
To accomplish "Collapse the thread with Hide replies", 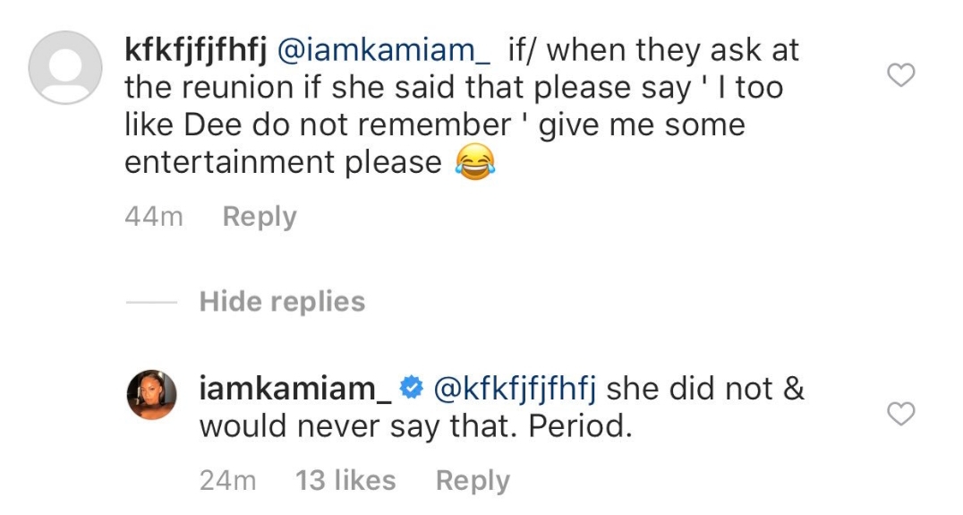I will point(282,302).
